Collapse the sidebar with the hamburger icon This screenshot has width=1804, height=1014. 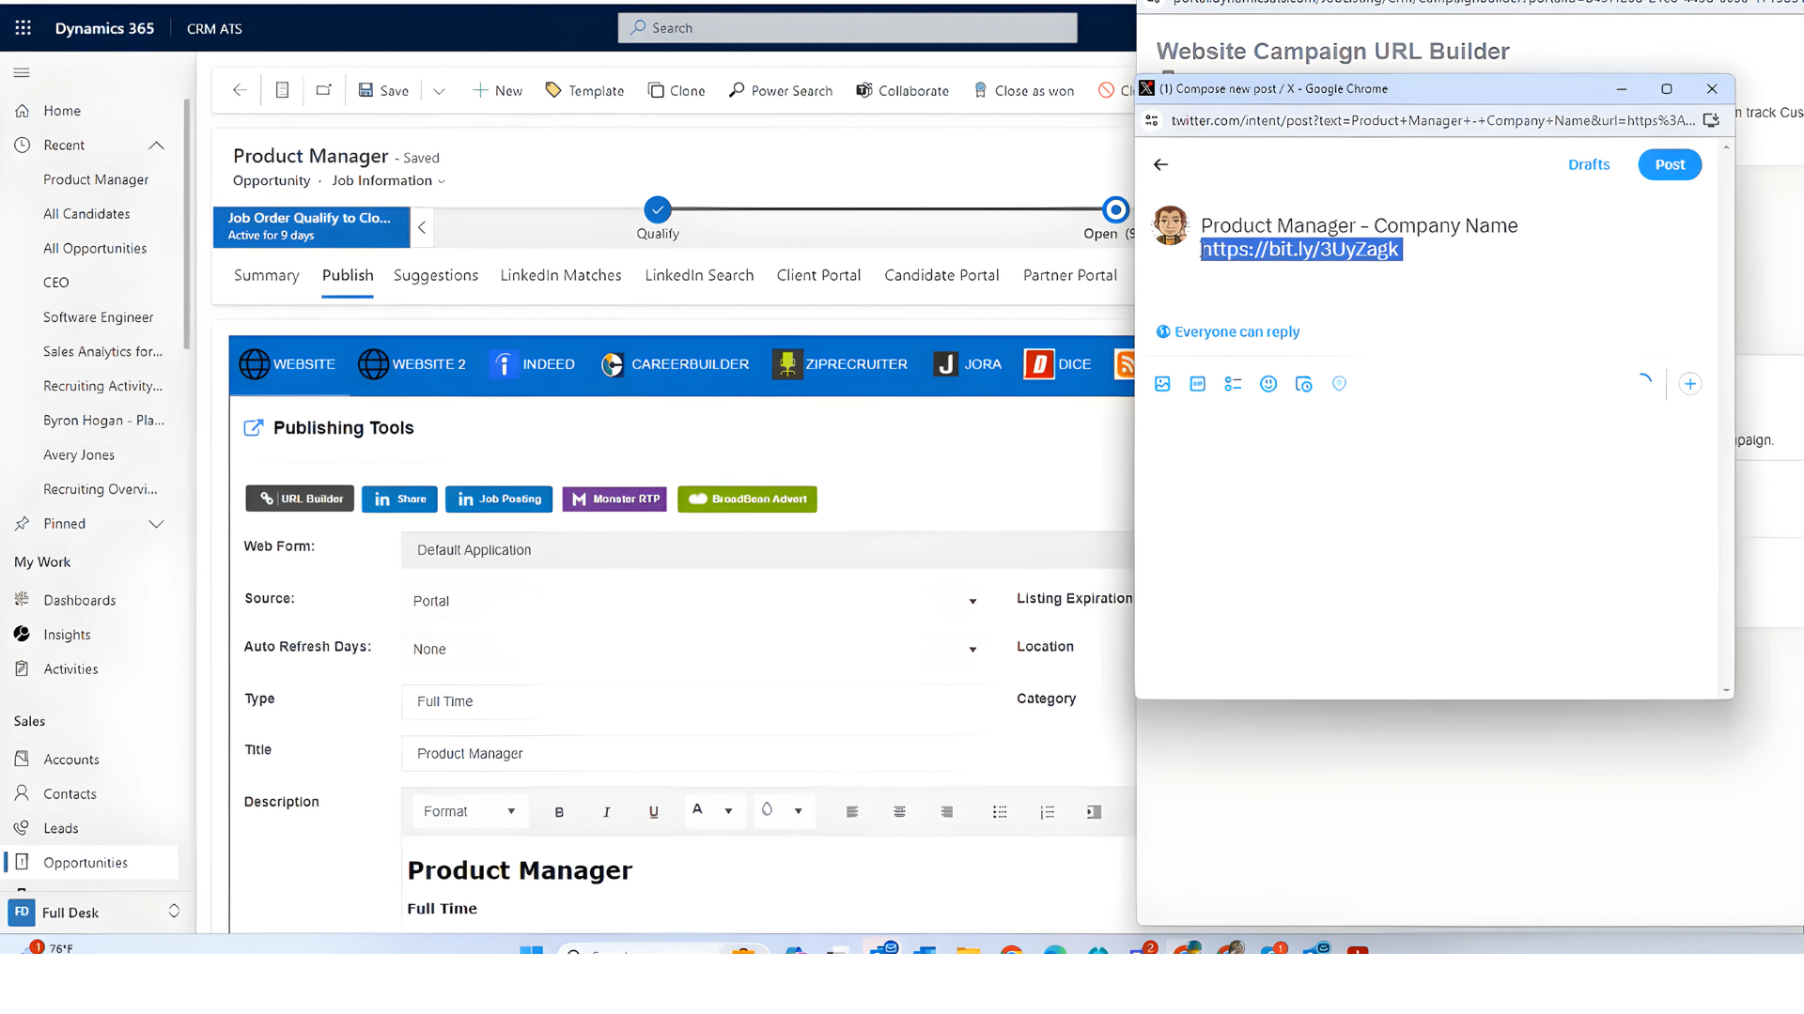click(22, 72)
